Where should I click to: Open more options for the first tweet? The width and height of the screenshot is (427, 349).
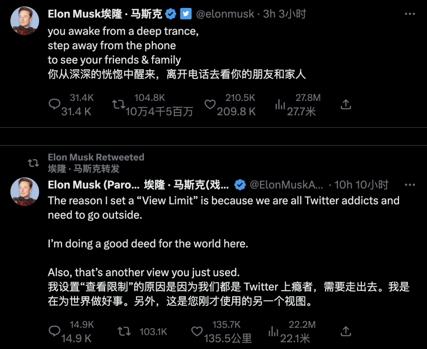pos(410,14)
